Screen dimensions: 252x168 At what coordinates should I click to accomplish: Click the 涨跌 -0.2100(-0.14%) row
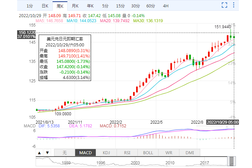[x=65, y=72]
